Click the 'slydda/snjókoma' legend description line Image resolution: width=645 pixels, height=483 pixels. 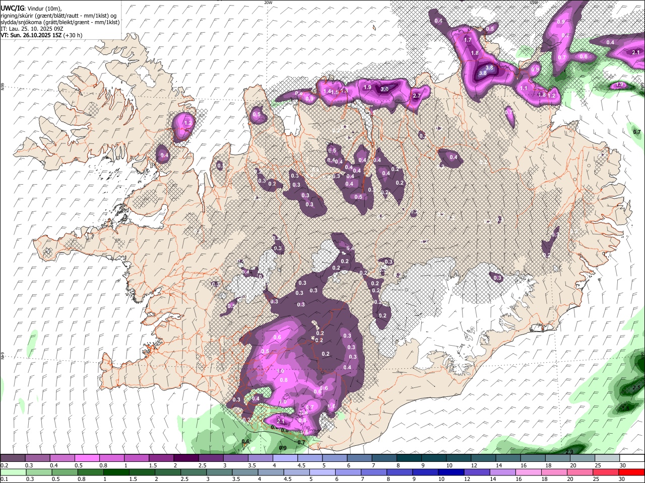point(60,22)
